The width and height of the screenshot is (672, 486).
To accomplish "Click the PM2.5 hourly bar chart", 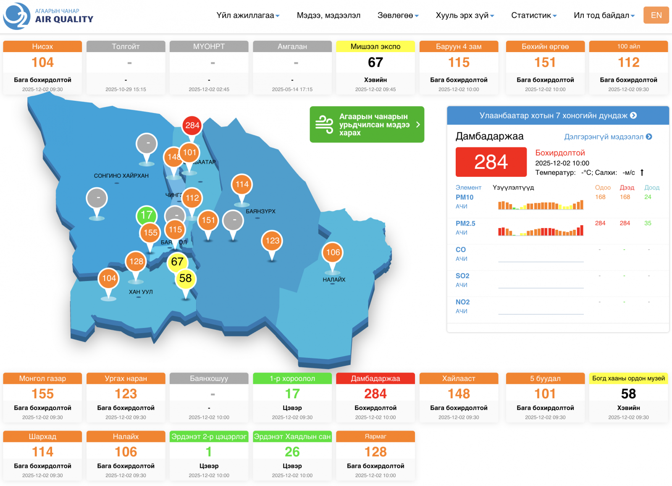I will [541, 231].
